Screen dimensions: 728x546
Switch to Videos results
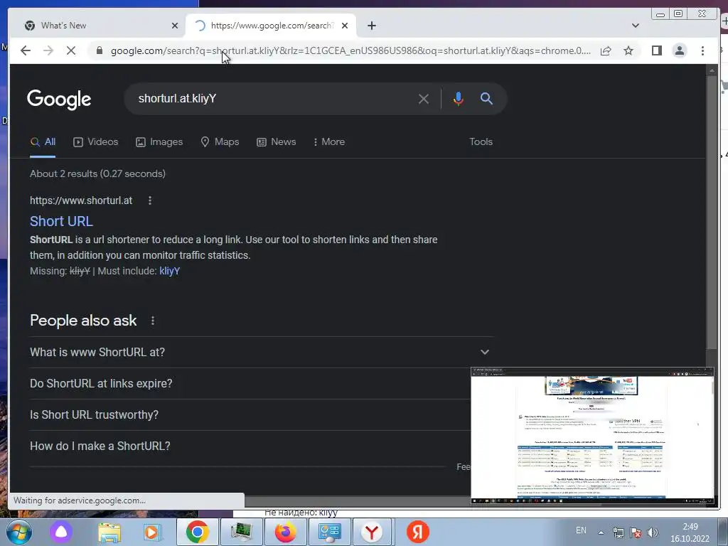coord(96,142)
